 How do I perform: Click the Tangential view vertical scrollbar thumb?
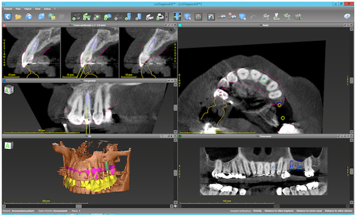click(x=175, y=108)
